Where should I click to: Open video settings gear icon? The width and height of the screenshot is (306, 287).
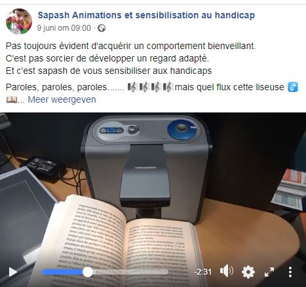coord(248,272)
